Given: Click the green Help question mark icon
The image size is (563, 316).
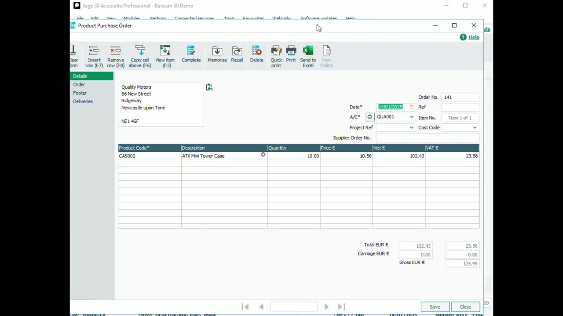Looking at the screenshot, I should click(463, 37).
